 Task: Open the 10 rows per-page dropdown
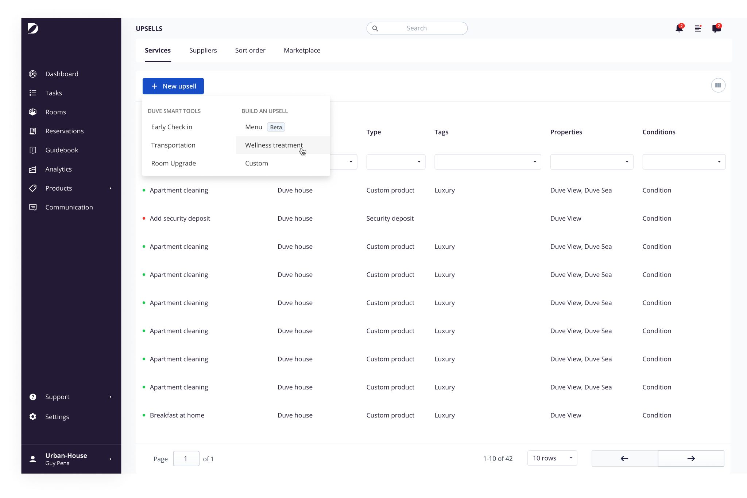(x=552, y=458)
